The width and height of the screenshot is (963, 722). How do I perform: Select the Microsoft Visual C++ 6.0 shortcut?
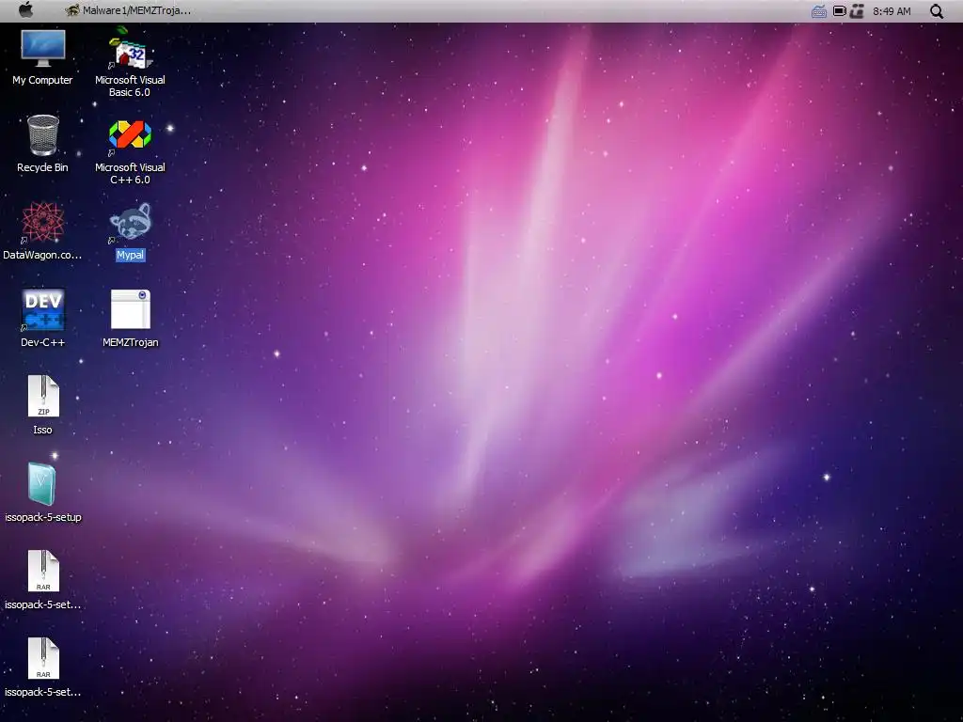(130, 135)
